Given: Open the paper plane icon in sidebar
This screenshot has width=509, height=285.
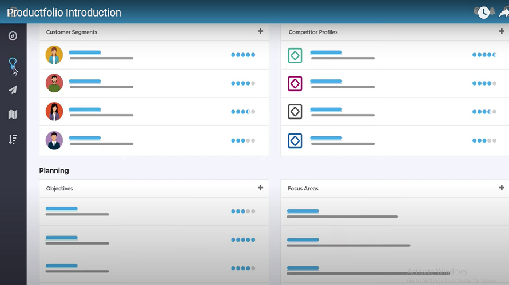Looking at the screenshot, I should (13, 89).
